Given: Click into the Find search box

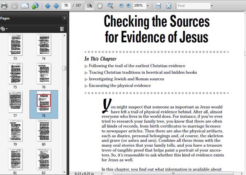Looking at the screenshot, I should click(x=194, y=6).
